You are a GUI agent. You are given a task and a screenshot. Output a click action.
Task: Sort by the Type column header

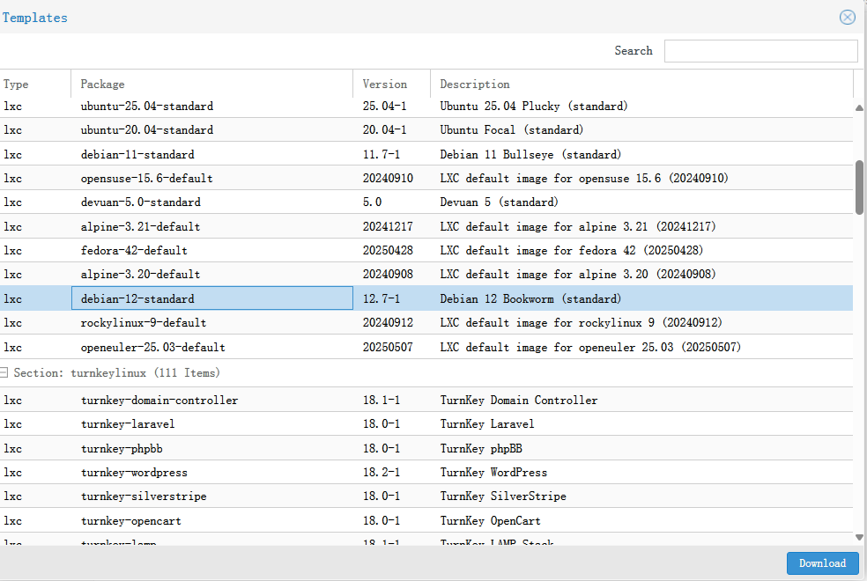point(35,84)
